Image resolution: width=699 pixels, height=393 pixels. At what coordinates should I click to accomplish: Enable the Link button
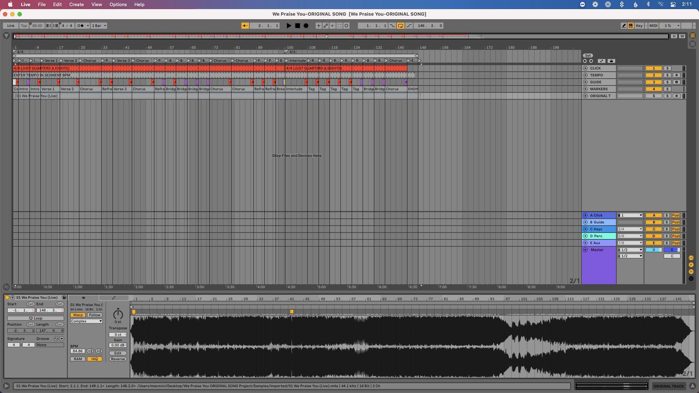[11, 26]
